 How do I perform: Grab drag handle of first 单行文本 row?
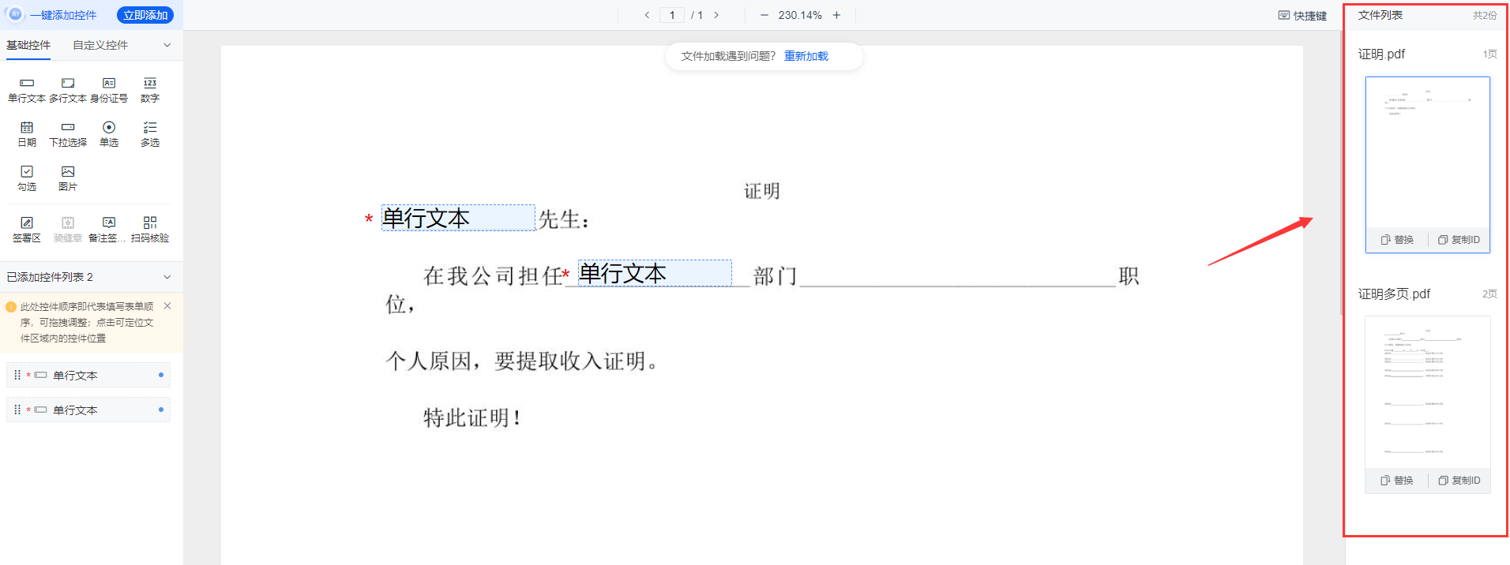click(x=17, y=376)
